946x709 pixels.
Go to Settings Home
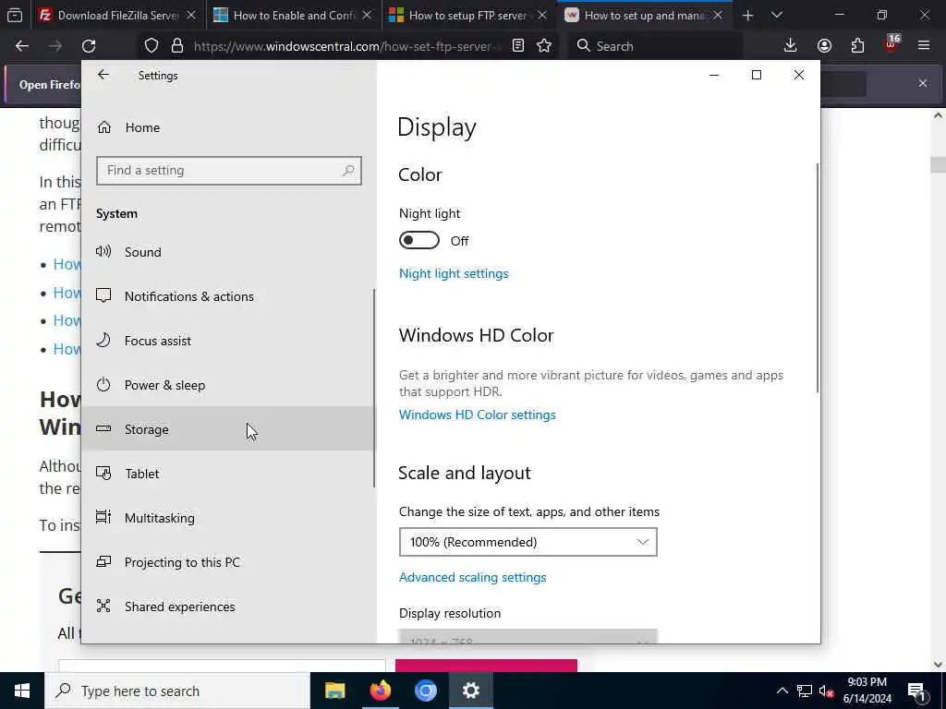pos(228,127)
